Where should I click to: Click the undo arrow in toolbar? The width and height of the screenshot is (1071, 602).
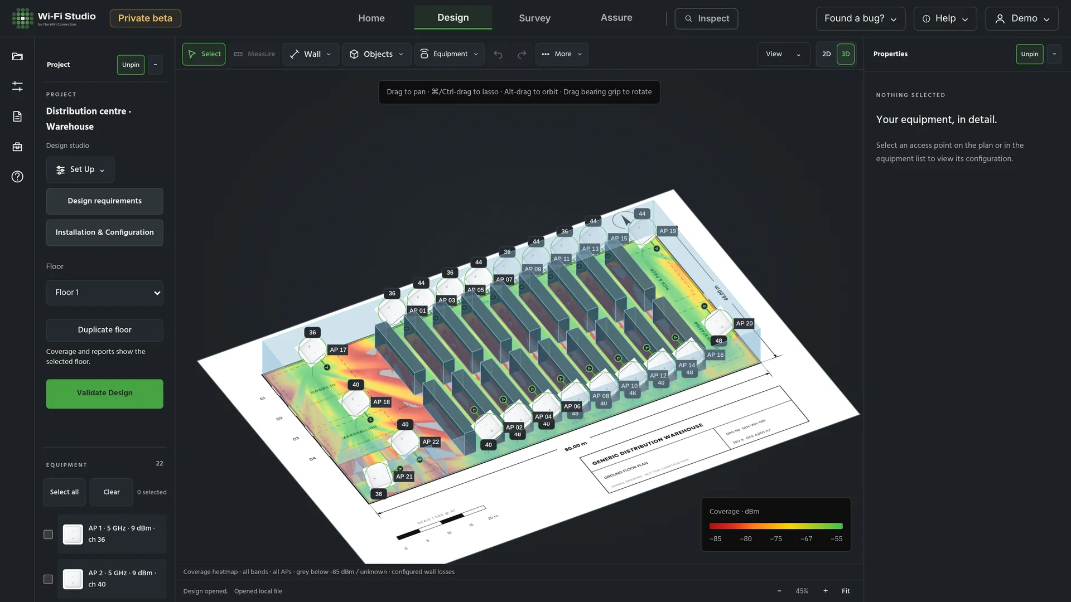[x=498, y=54]
